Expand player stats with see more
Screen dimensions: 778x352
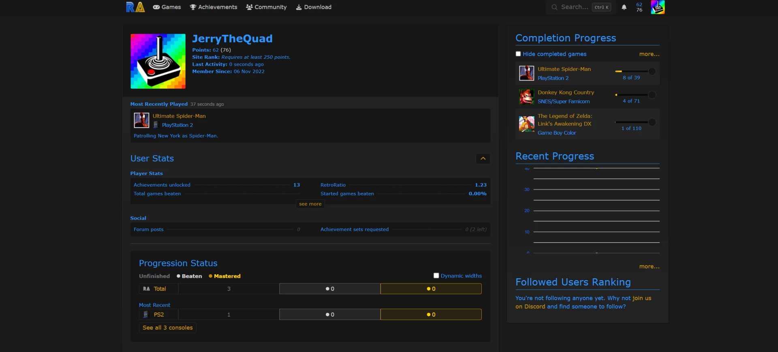pyautogui.click(x=310, y=204)
